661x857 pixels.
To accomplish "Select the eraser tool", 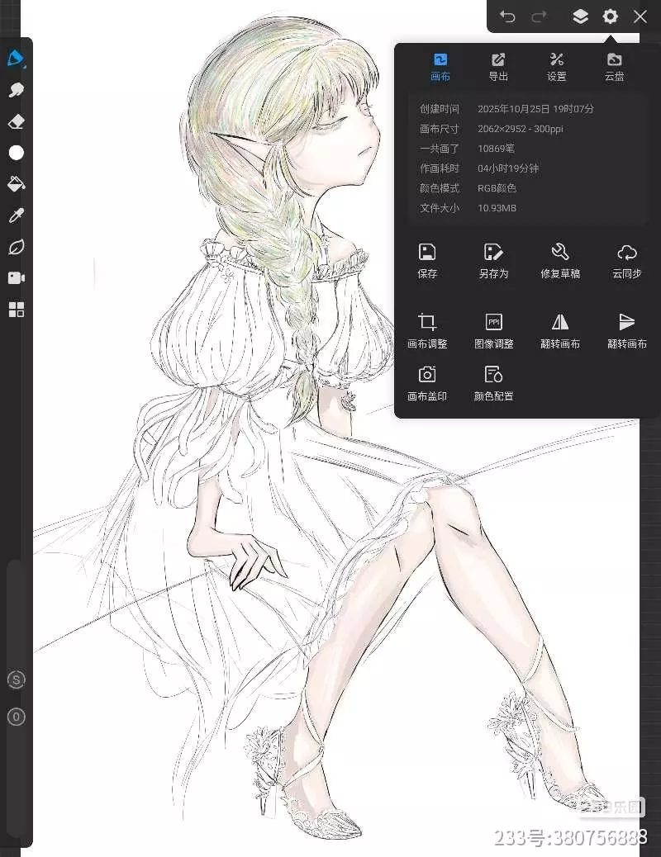I will pos(16,121).
